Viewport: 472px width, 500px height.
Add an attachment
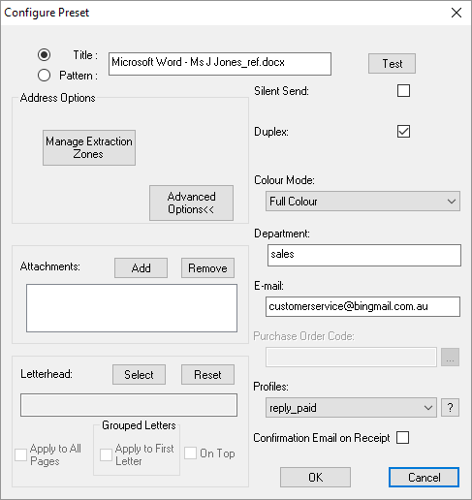141,267
